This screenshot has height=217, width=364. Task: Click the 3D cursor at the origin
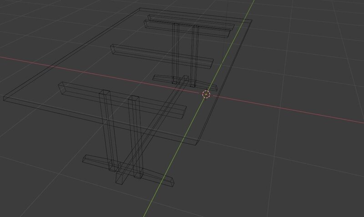[x=206, y=94]
